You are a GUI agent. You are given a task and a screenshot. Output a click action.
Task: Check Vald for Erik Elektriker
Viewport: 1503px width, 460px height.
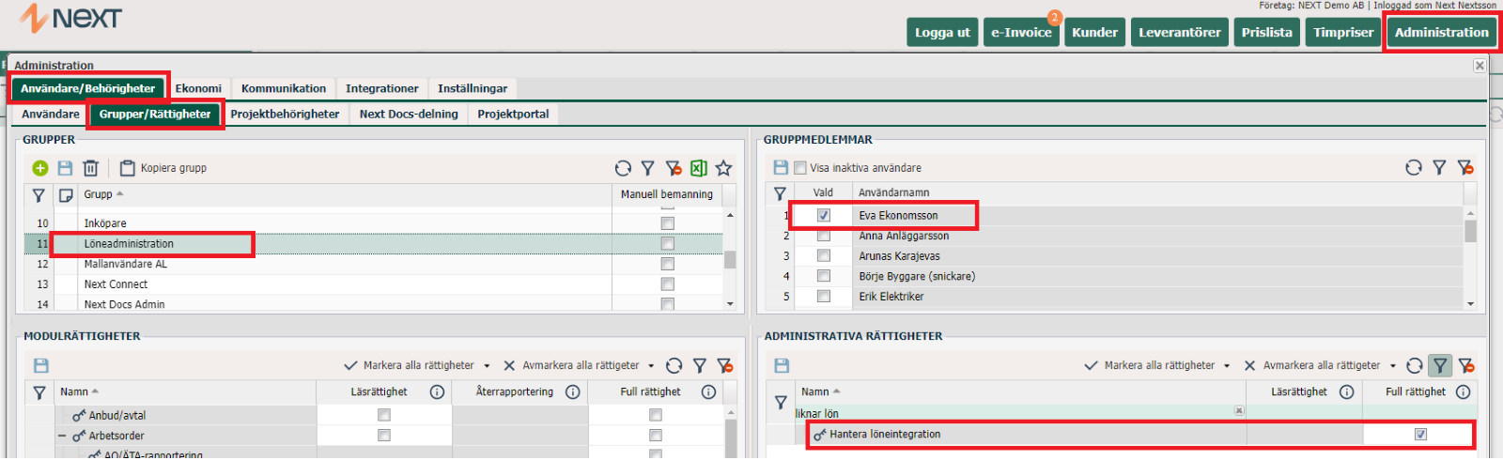pos(824,296)
